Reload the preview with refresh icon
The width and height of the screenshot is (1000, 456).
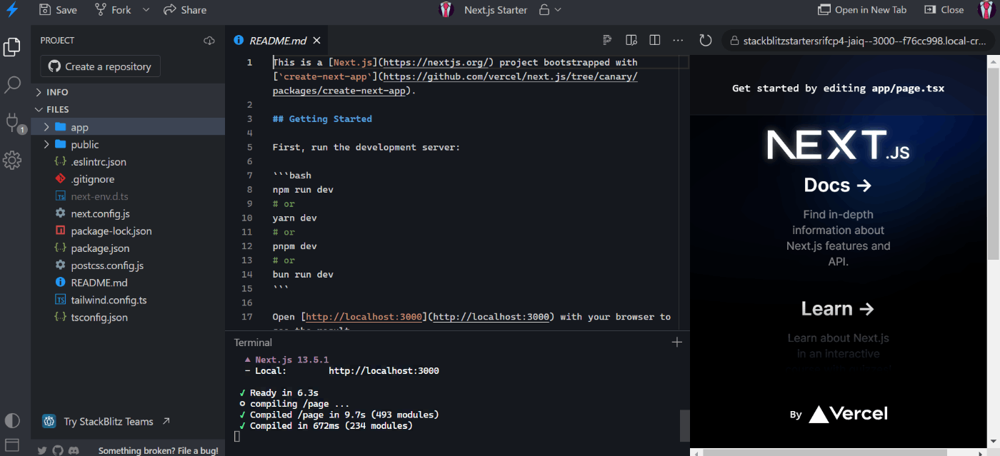click(x=706, y=41)
